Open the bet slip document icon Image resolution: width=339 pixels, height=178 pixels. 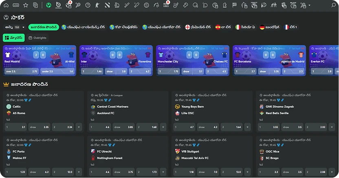[35, 5]
